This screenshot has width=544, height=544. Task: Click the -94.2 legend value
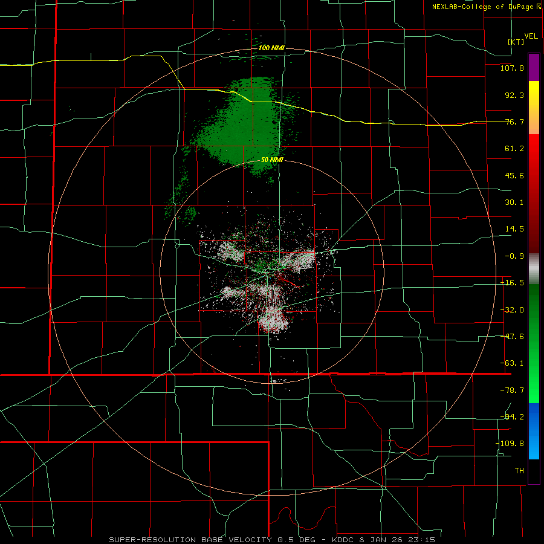tap(512, 417)
